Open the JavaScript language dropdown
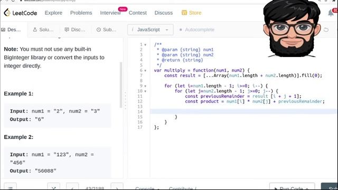338x190 pixels. tap(150, 30)
